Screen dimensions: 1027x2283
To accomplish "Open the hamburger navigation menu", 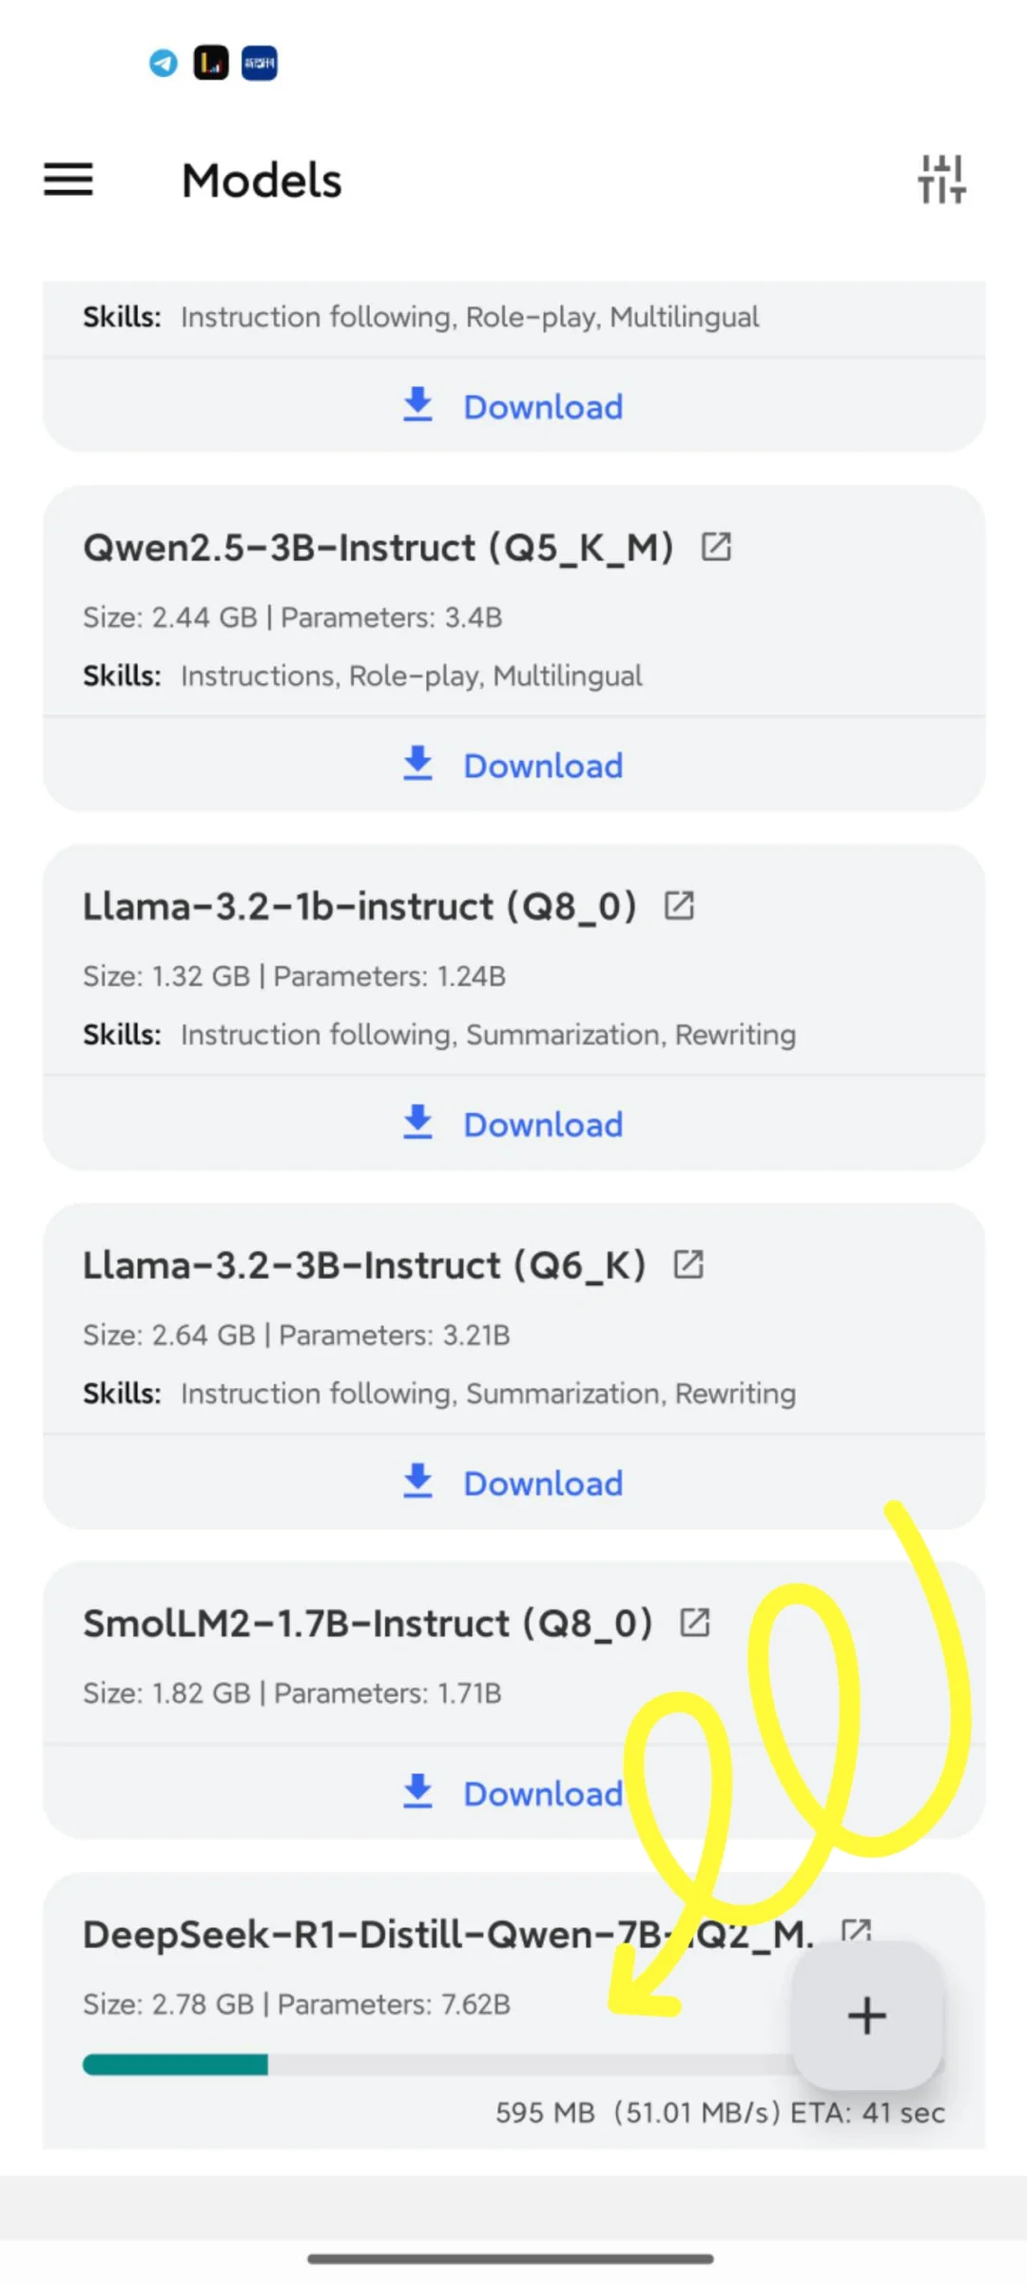I will [68, 179].
